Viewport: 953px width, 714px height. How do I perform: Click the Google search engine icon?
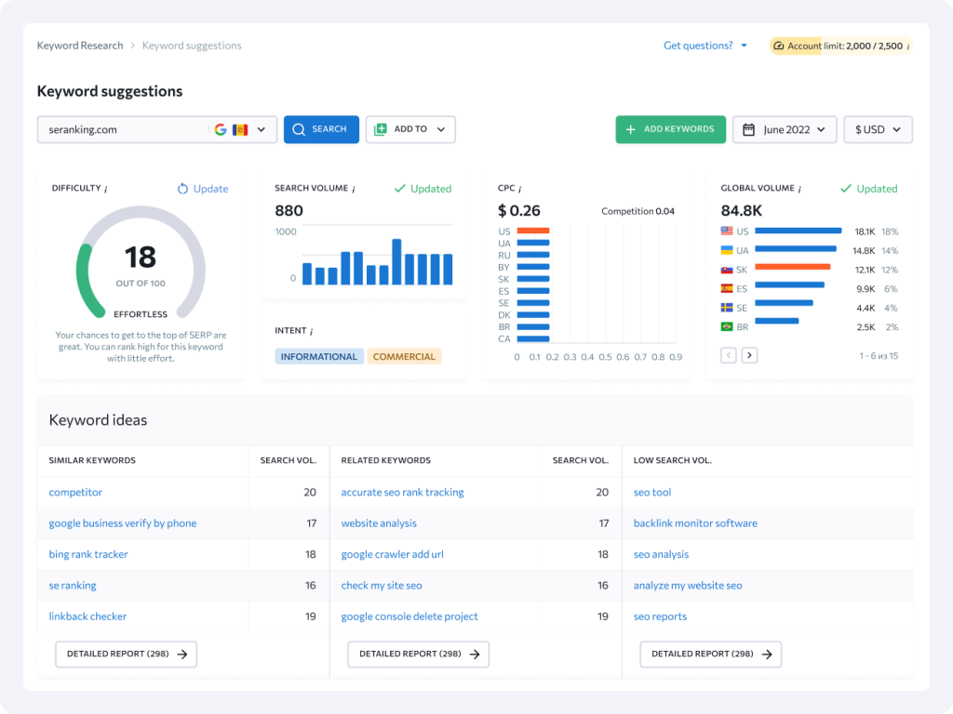pyautogui.click(x=221, y=129)
